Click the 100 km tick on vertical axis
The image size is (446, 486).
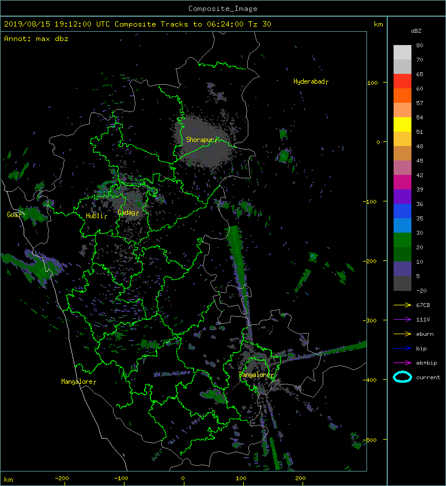click(372, 83)
